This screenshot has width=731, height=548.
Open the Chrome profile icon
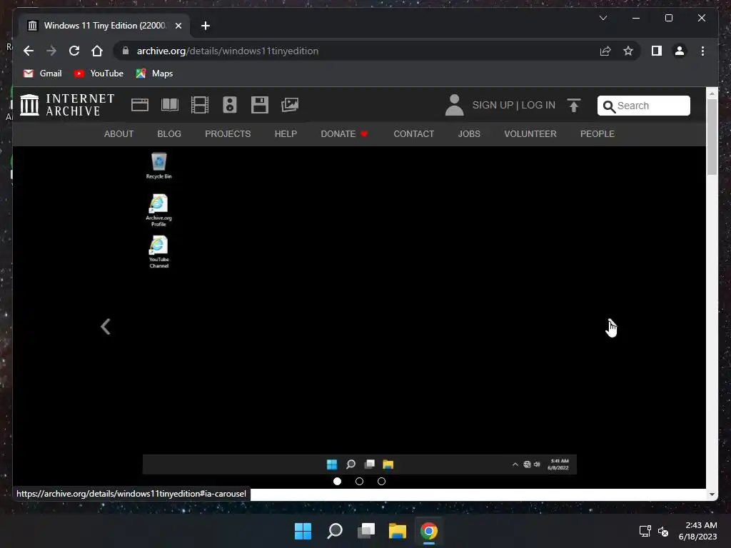(680, 51)
